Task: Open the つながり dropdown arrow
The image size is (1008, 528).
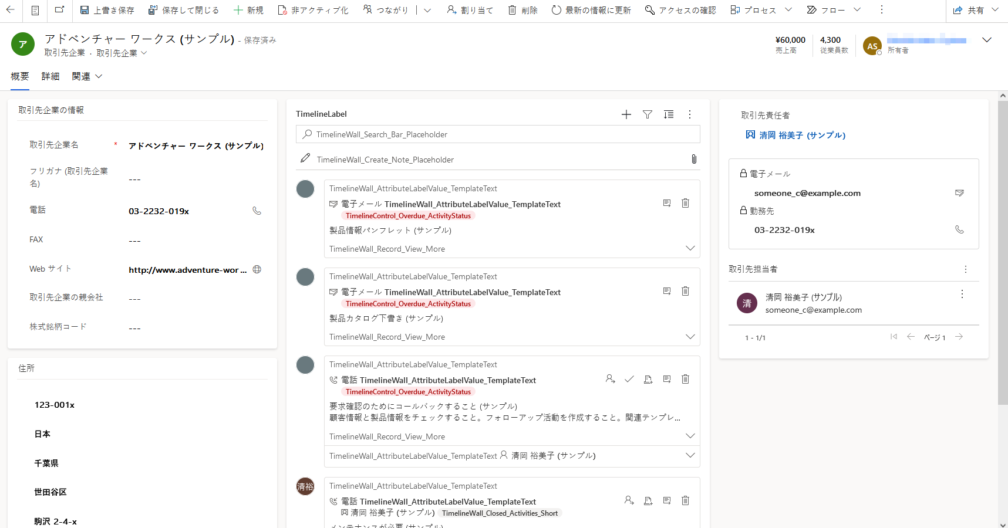Action: (x=427, y=10)
